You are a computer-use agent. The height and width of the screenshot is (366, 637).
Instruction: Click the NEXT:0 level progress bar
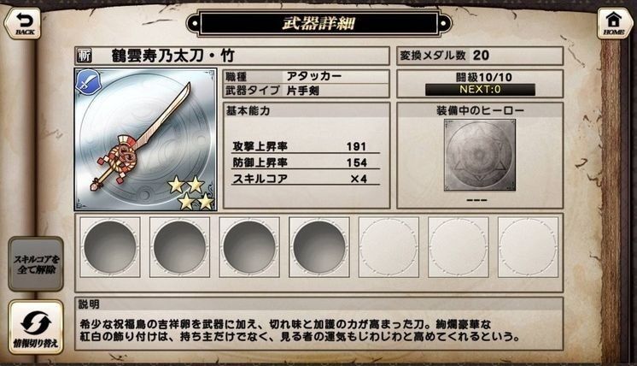pyautogui.click(x=480, y=90)
